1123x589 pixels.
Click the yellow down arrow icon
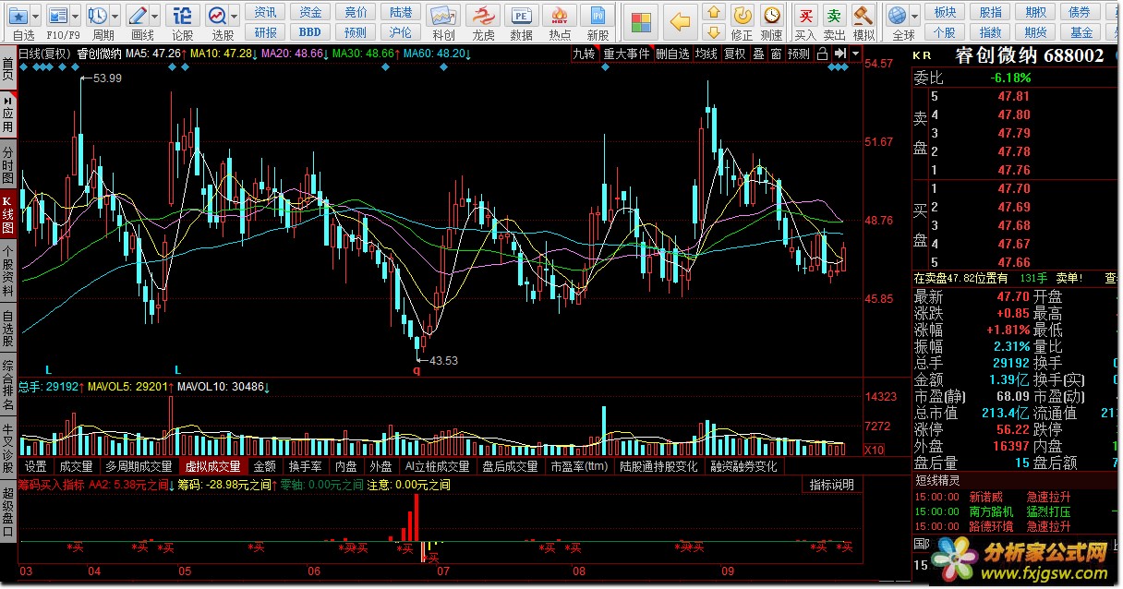(x=713, y=33)
